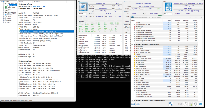Expand the Video Adapter tree node
Image resolution: width=205 pixels, height=108 pixels.
coord(4,13)
